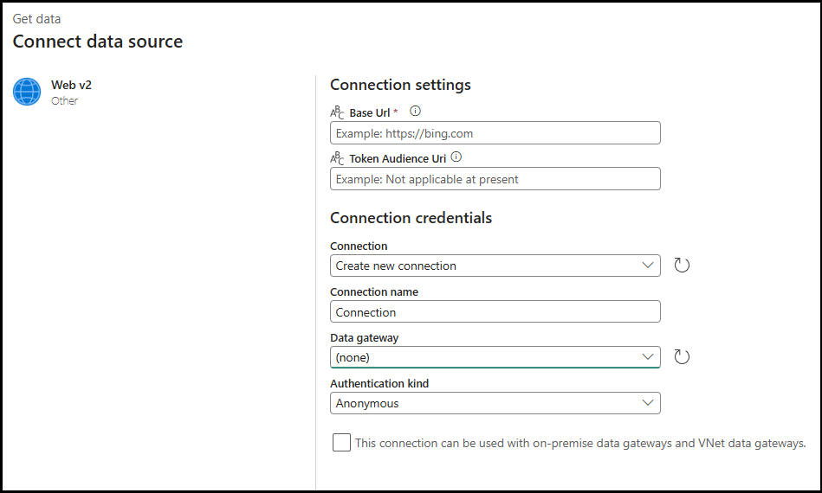This screenshot has width=822, height=493.
Task: Click the Connection settings heading
Action: click(400, 85)
